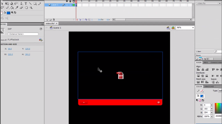Click the Match width icon
The image size is (222, 124).
[198, 82]
